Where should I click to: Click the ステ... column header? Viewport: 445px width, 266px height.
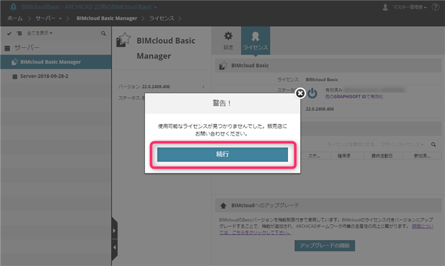click(315, 156)
